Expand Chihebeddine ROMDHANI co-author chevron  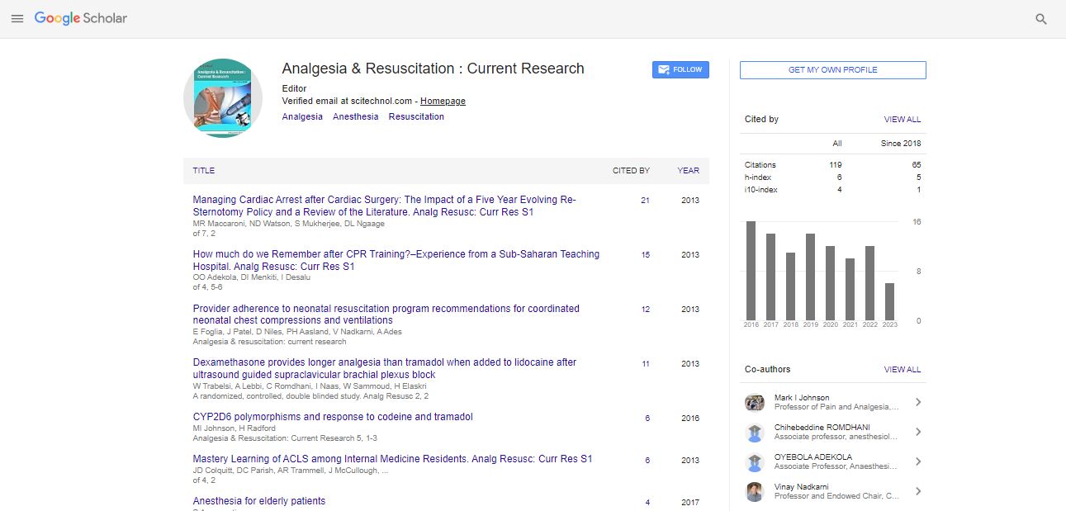tap(917, 433)
